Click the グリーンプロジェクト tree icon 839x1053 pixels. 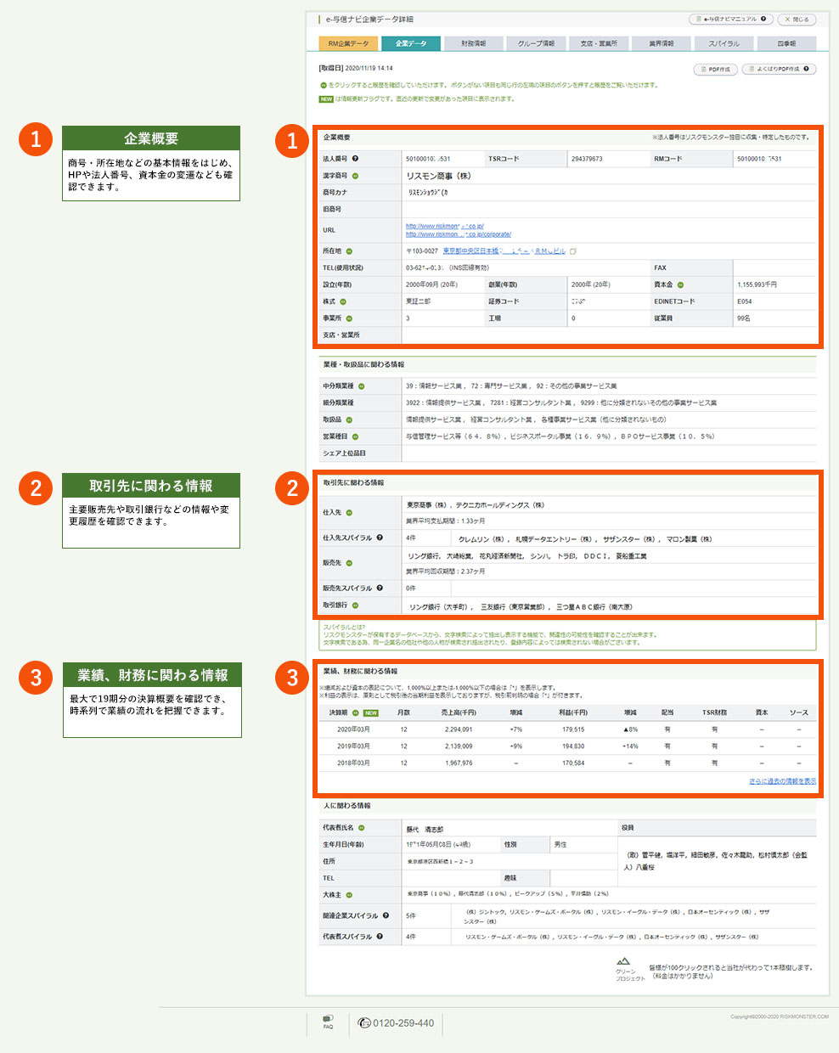tap(624, 961)
